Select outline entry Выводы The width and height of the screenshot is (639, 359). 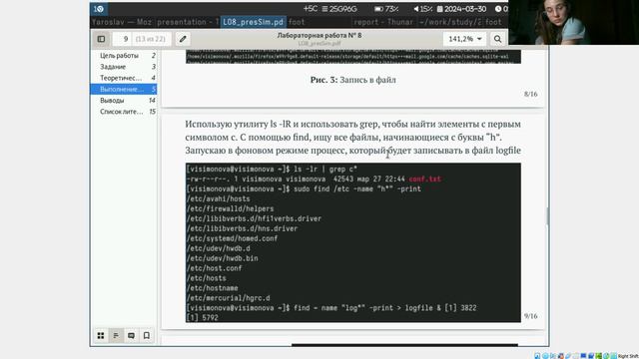click(124, 100)
